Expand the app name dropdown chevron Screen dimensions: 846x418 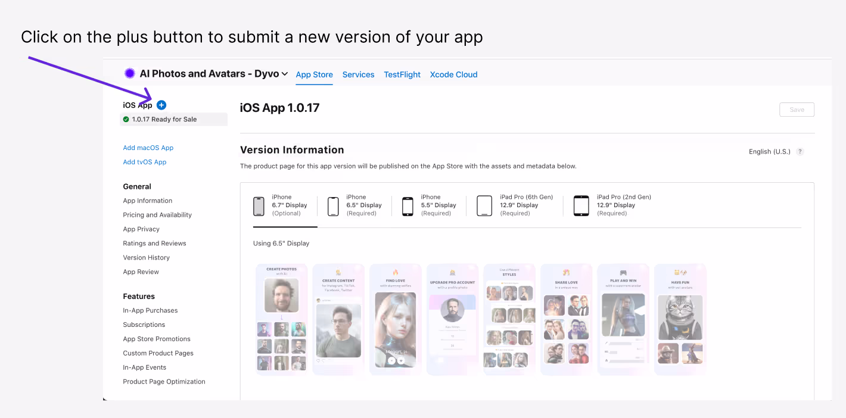285,74
